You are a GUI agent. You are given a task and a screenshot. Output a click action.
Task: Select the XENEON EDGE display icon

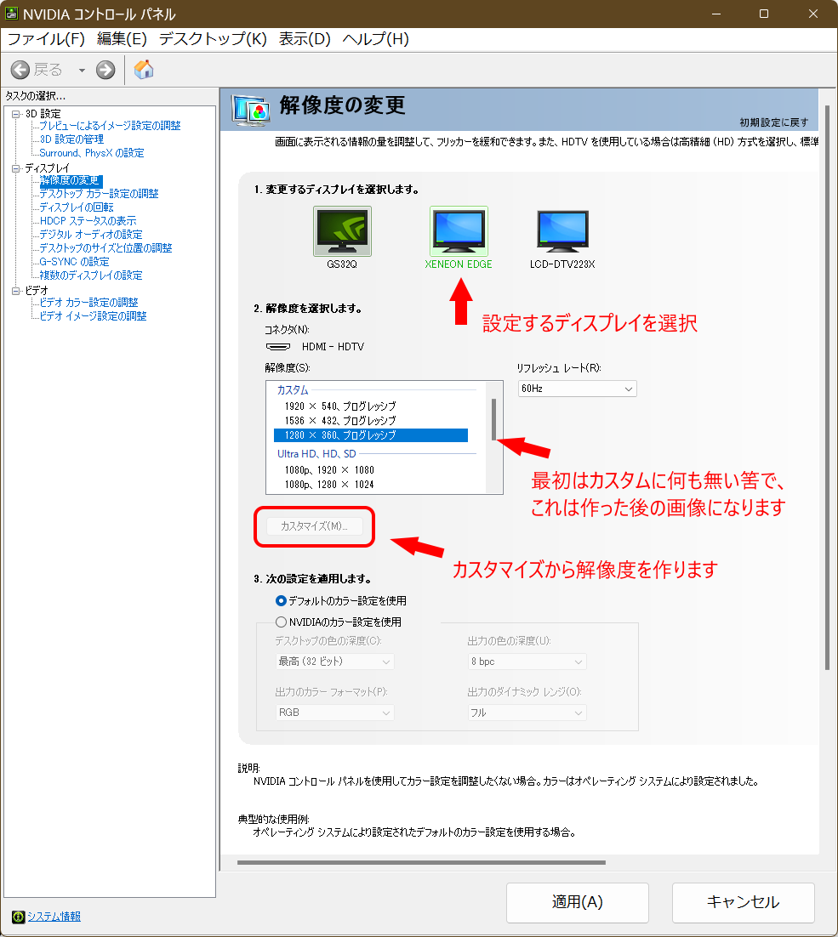459,231
